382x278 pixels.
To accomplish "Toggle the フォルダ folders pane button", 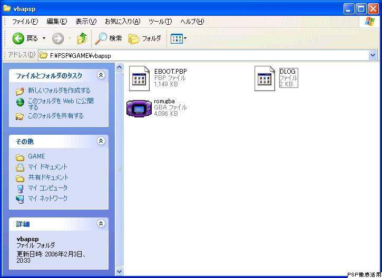I will click(145, 38).
